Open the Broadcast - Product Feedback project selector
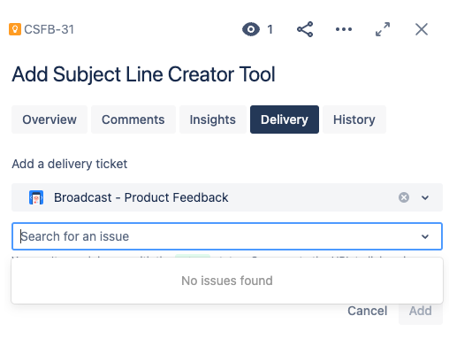 coord(227,197)
